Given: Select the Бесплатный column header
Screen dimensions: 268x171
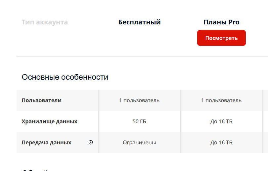Looking at the screenshot, I should 139,22.
